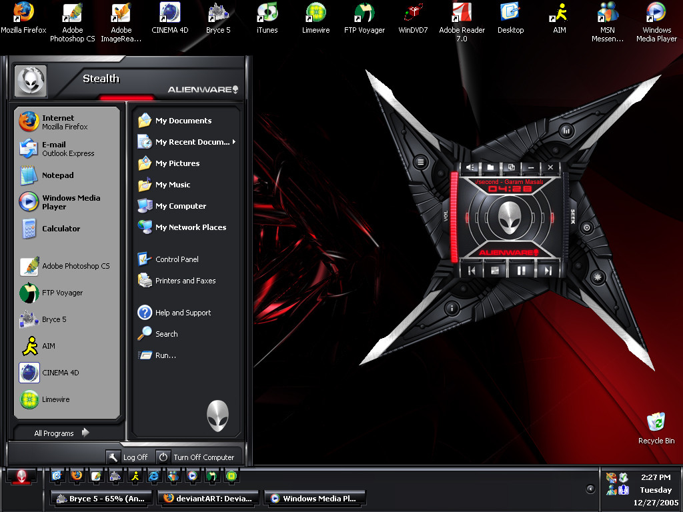Switch to Bryce 5 taskbar button
Screen dimensions: 683x512
[102, 499]
